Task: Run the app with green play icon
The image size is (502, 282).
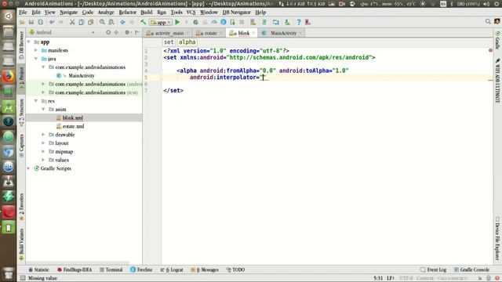Action: click(x=177, y=22)
